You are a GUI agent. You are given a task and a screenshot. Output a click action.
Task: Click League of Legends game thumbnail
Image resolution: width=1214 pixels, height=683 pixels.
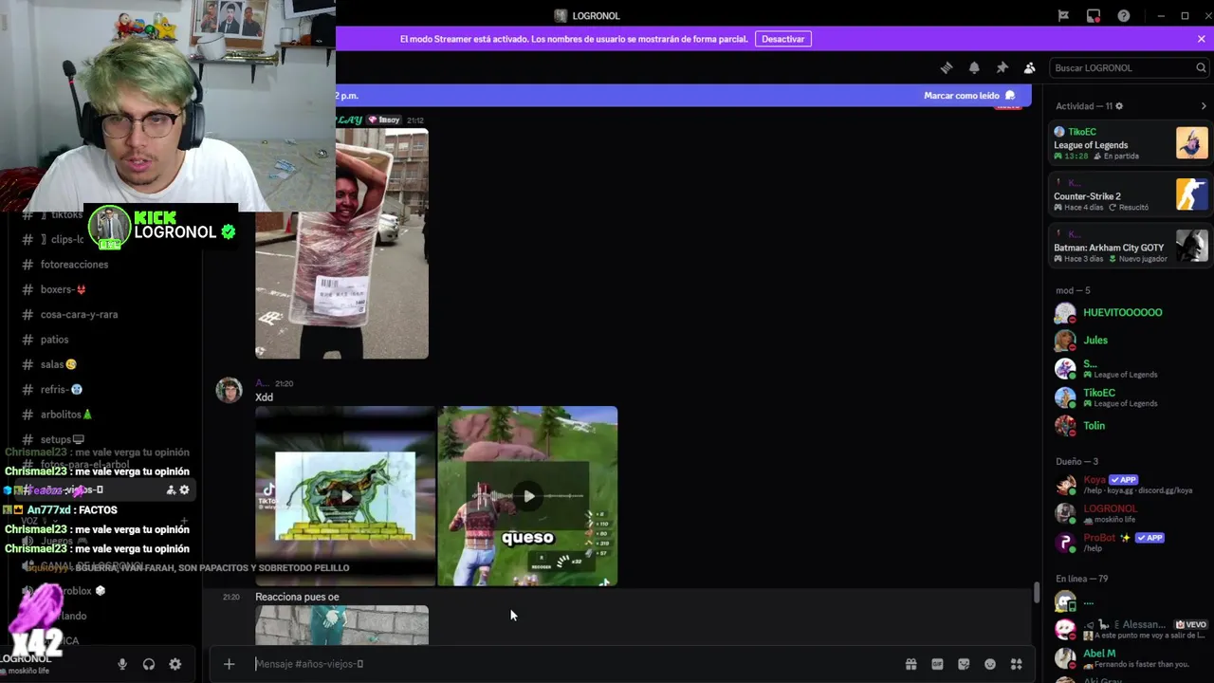click(x=1192, y=142)
